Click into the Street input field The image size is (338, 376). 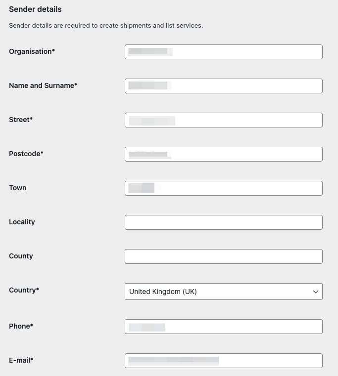223,120
